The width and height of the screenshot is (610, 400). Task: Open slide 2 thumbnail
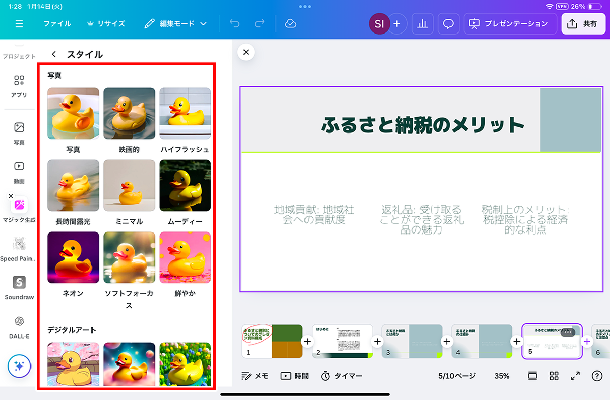coord(342,342)
